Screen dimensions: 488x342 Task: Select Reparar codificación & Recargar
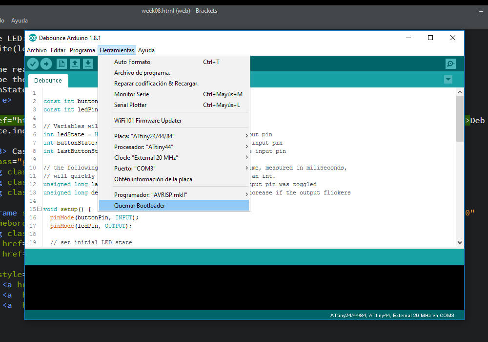tap(174, 84)
